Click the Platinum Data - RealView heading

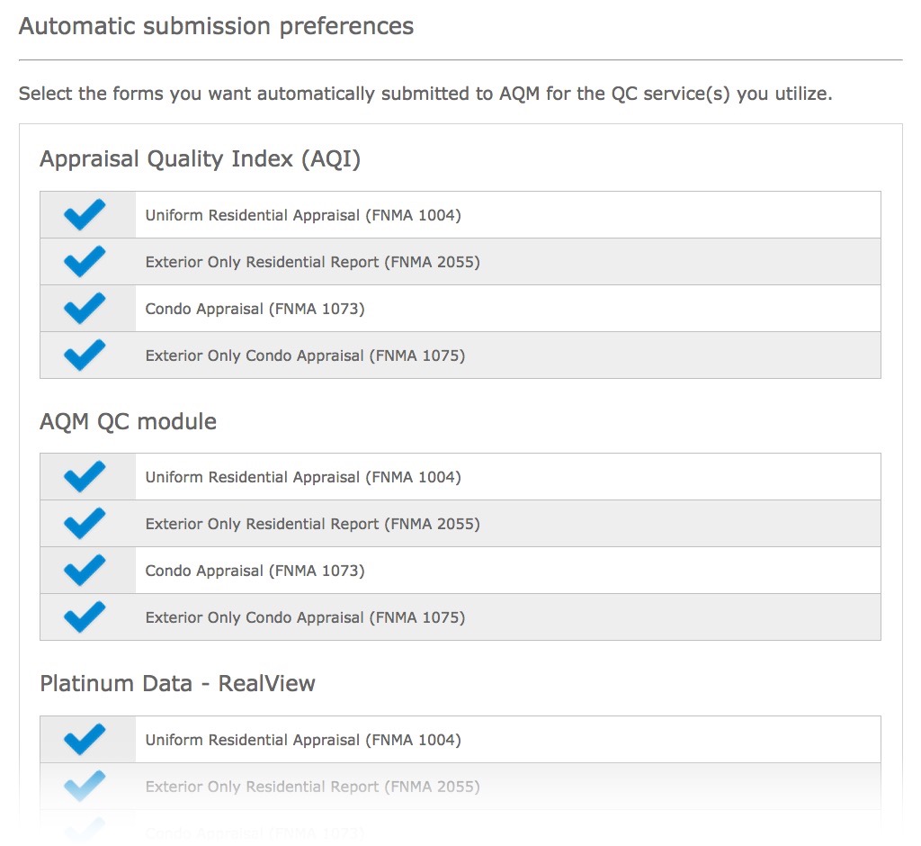[x=177, y=684]
